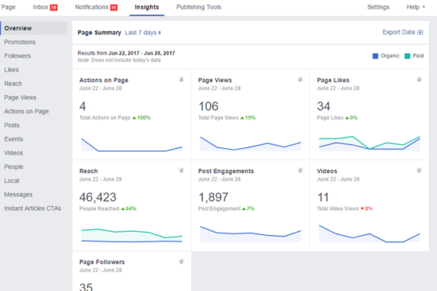Viewport: 437px width, 291px height.
Task: Click the red 8% video views change
Action: tap(366, 209)
